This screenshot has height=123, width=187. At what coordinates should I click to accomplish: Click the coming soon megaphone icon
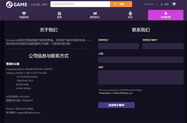[95, 13]
